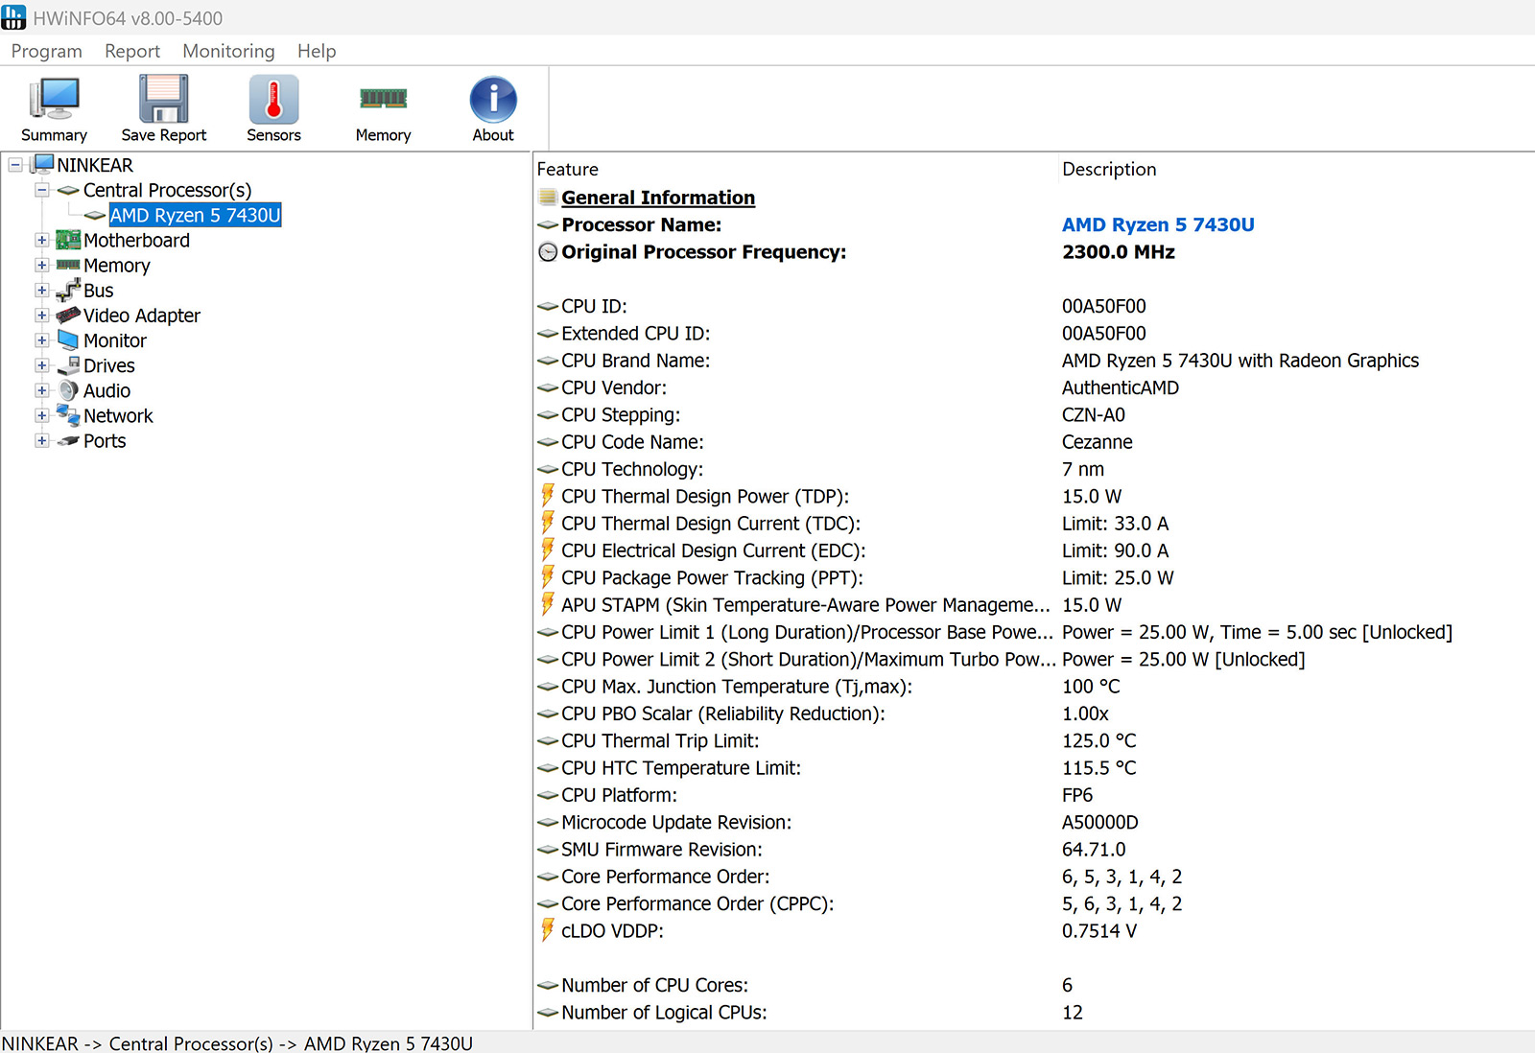
Task: Expand the Memory tree node
Action: tap(42, 265)
